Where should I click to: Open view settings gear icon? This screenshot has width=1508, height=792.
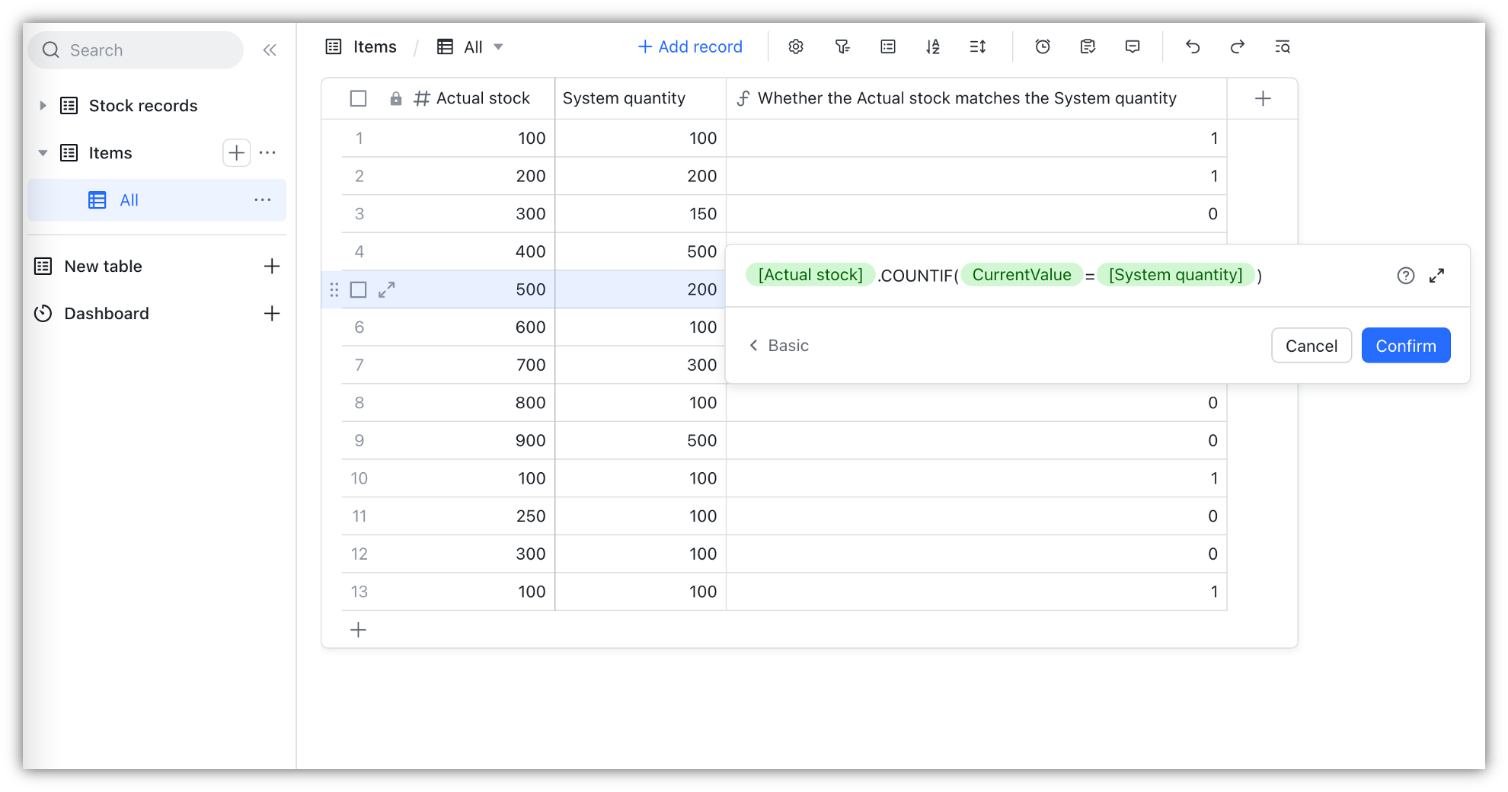pos(796,47)
